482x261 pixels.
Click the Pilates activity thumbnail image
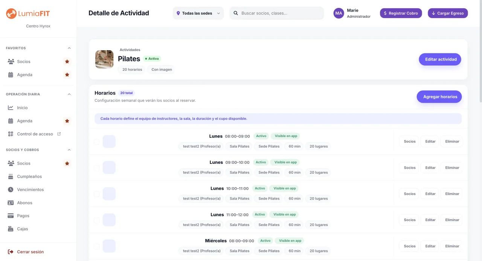[104, 59]
